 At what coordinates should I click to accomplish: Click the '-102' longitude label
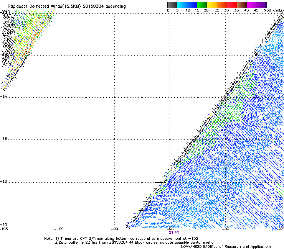59,229
